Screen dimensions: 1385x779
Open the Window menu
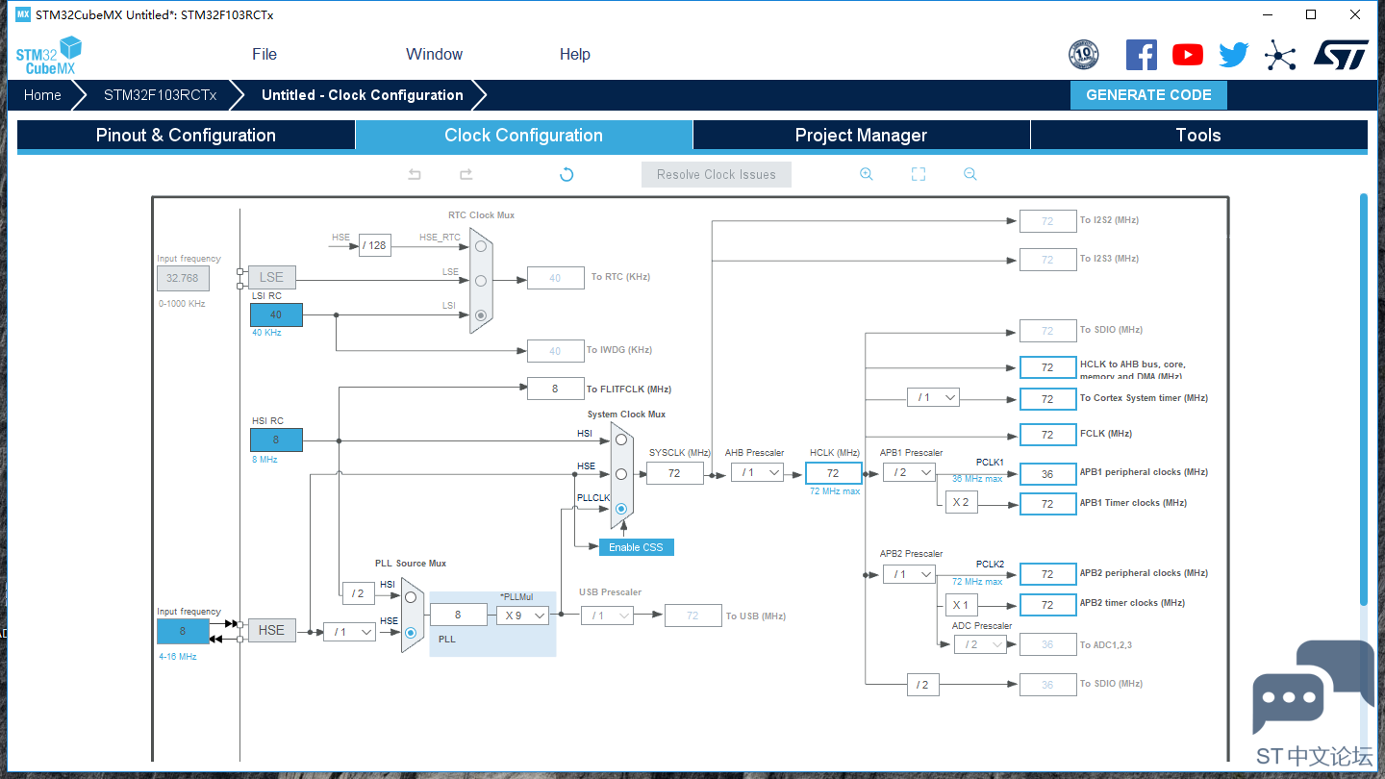coord(434,55)
